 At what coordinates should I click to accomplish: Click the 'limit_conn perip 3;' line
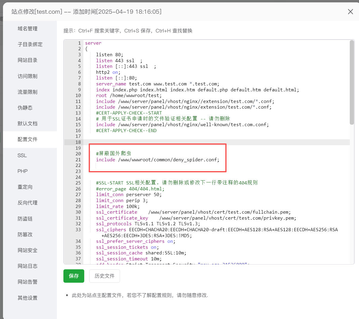click(122, 201)
